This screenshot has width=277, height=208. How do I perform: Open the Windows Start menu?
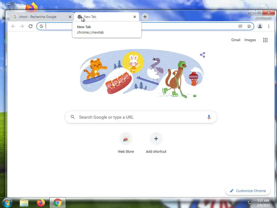pos(7,203)
